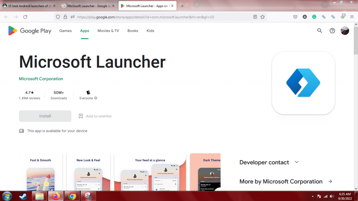The height and width of the screenshot is (201, 358).
Task: Click the 50M+ Downloads statistic
Action: click(59, 95)
